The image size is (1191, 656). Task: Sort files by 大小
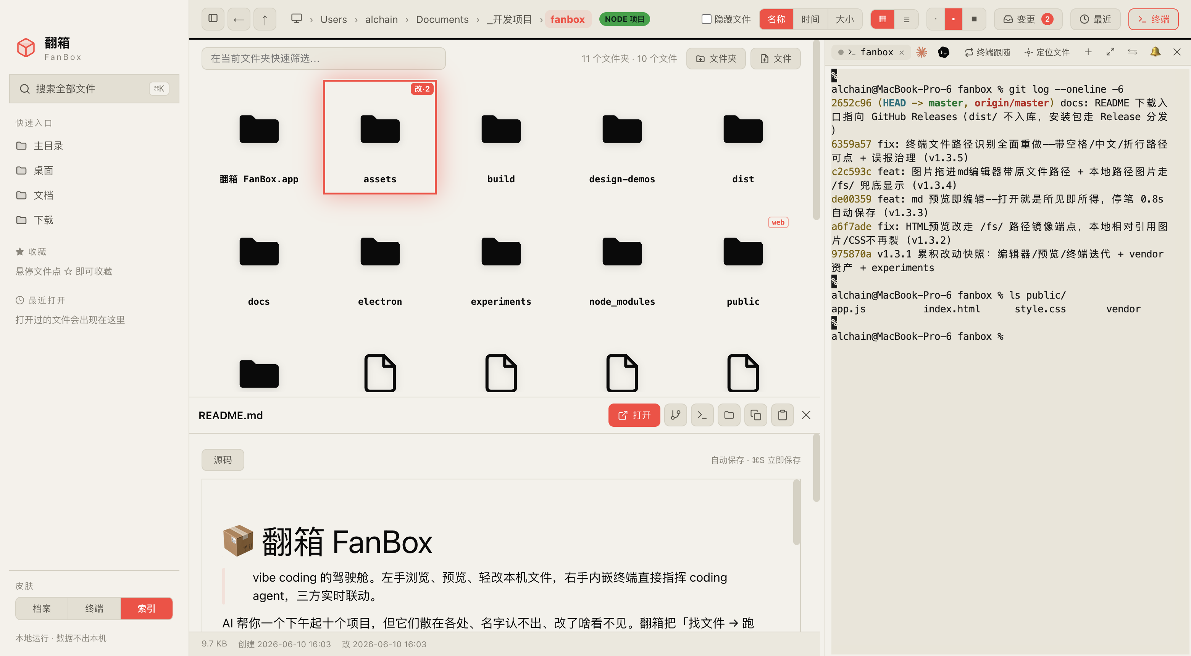(x=844, y=19)
